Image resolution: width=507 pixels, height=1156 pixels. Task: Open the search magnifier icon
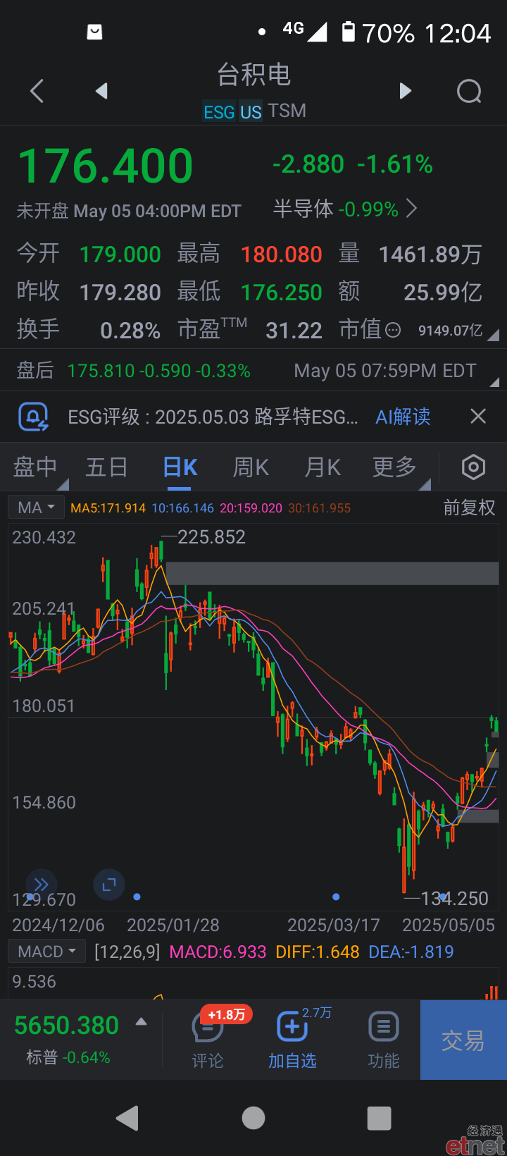click(x=469, y=91)
